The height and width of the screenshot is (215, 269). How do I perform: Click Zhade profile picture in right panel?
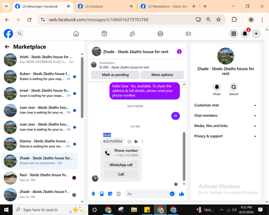point(225,56)
